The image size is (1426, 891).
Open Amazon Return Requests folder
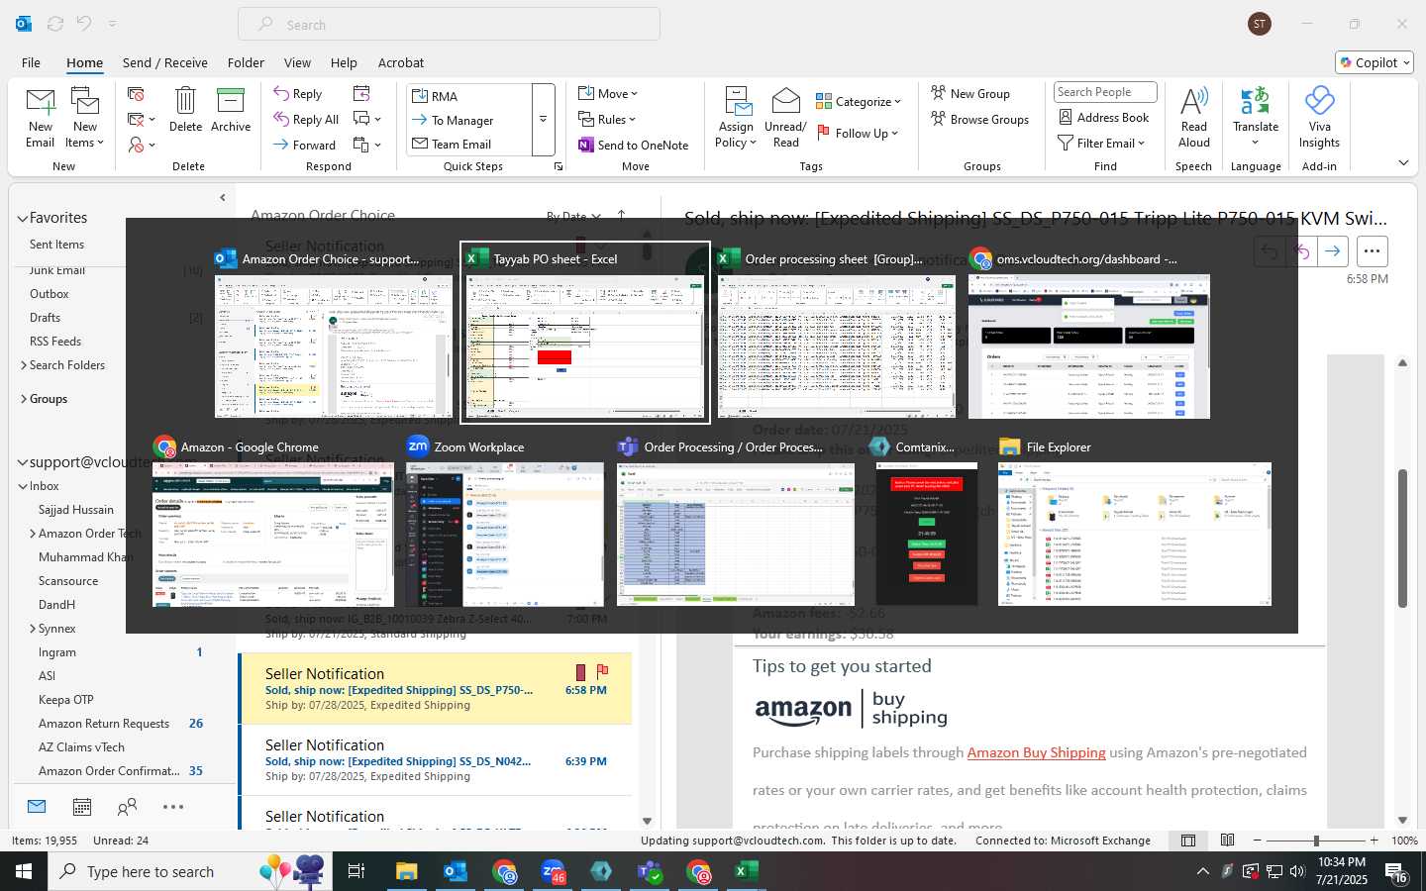point(104,724)
